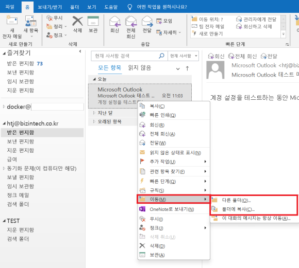Create a new email with 새 전자 메일
Image resolution: width=299 pixels, height=268 pixels.
coord(12,27)
